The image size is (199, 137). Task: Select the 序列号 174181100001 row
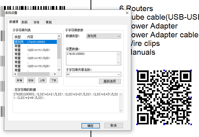[35, 42]
